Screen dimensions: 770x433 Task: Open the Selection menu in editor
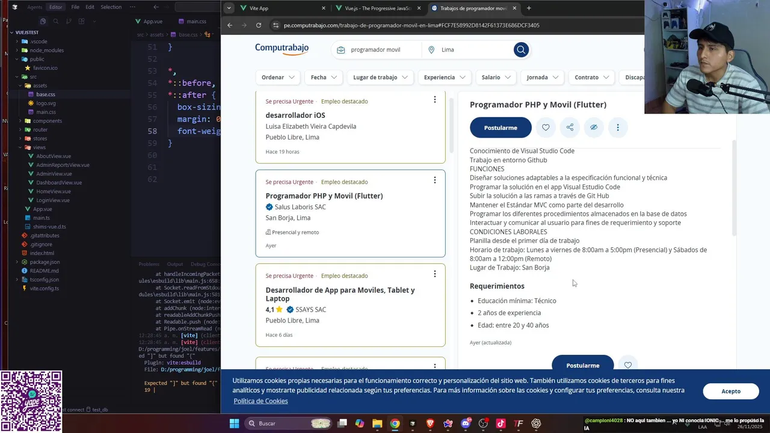111,7
